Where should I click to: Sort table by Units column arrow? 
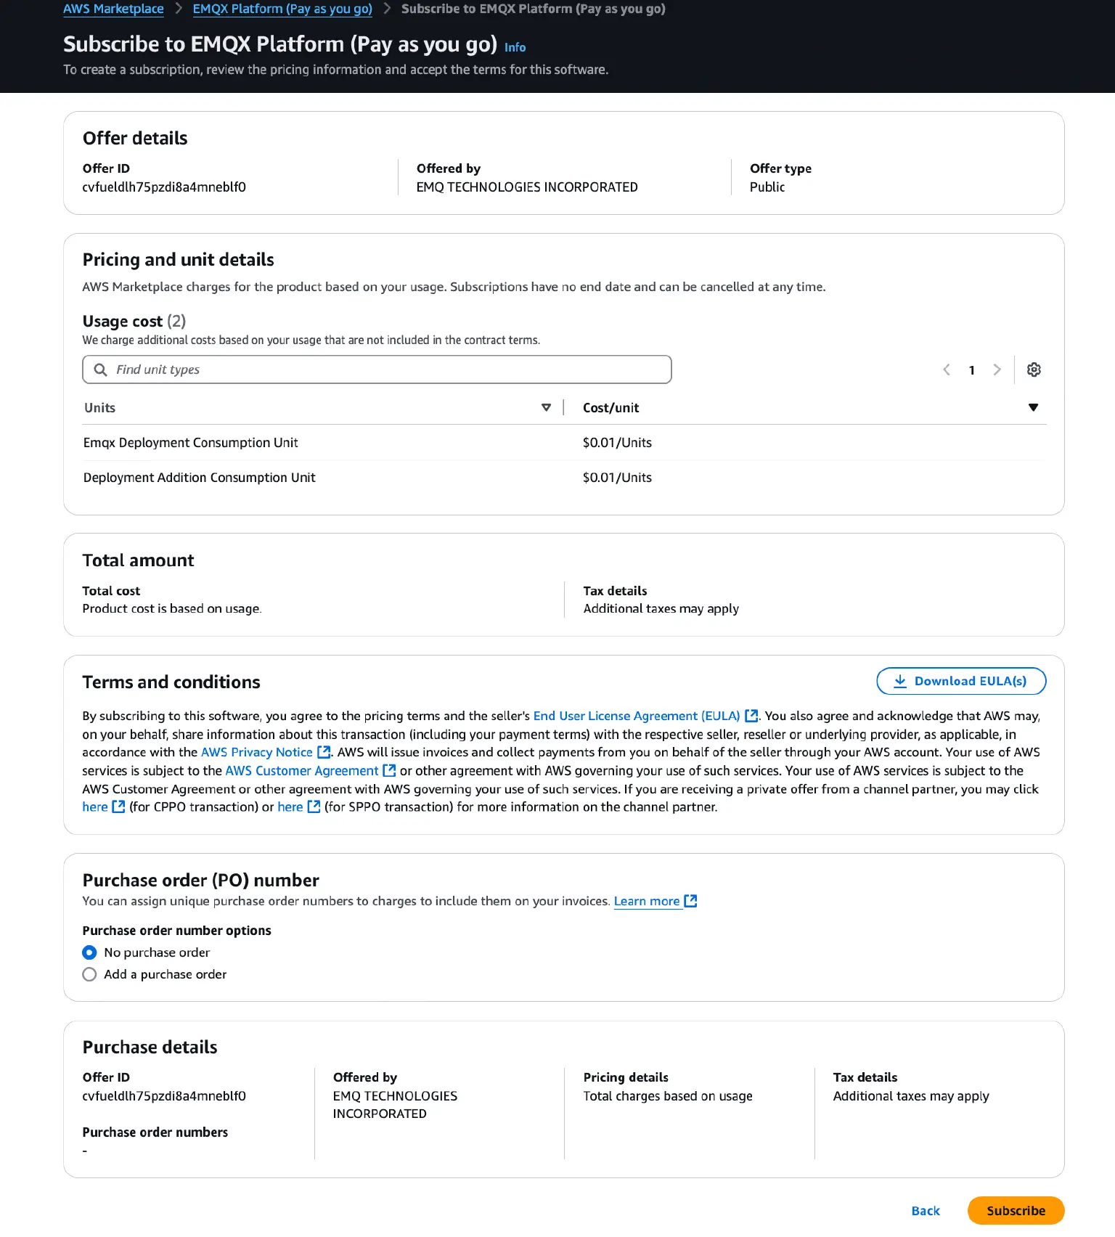[x=546, y=408]
